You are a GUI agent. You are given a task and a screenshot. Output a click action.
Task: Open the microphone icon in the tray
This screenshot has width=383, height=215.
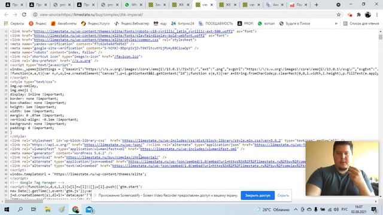tap(316, 210)
